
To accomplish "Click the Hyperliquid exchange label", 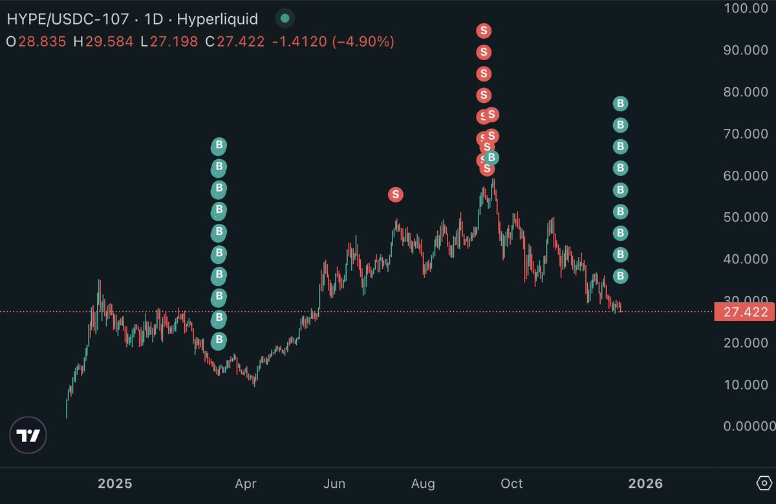I will click(x=217, y=19).
